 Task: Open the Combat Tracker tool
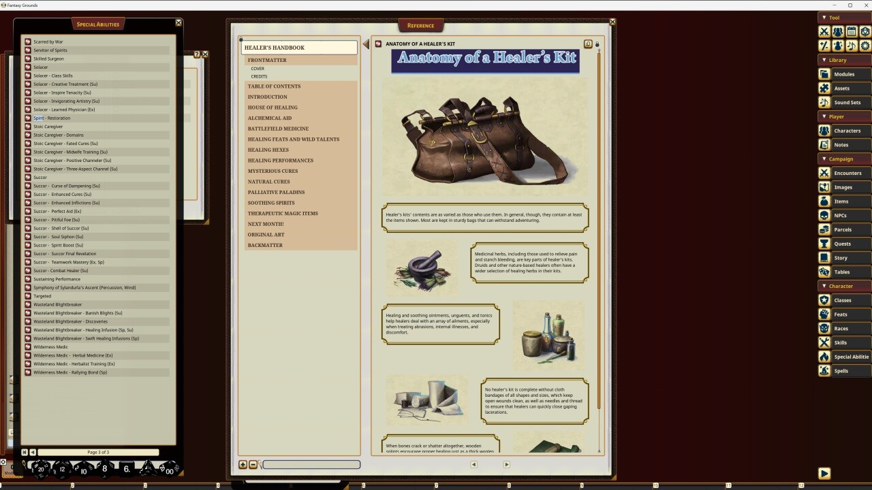coord(824,31)
